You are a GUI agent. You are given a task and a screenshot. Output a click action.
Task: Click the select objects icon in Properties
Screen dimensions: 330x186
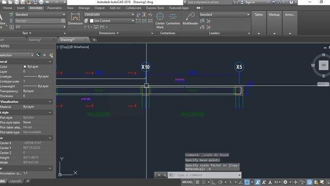pos(44,55)
